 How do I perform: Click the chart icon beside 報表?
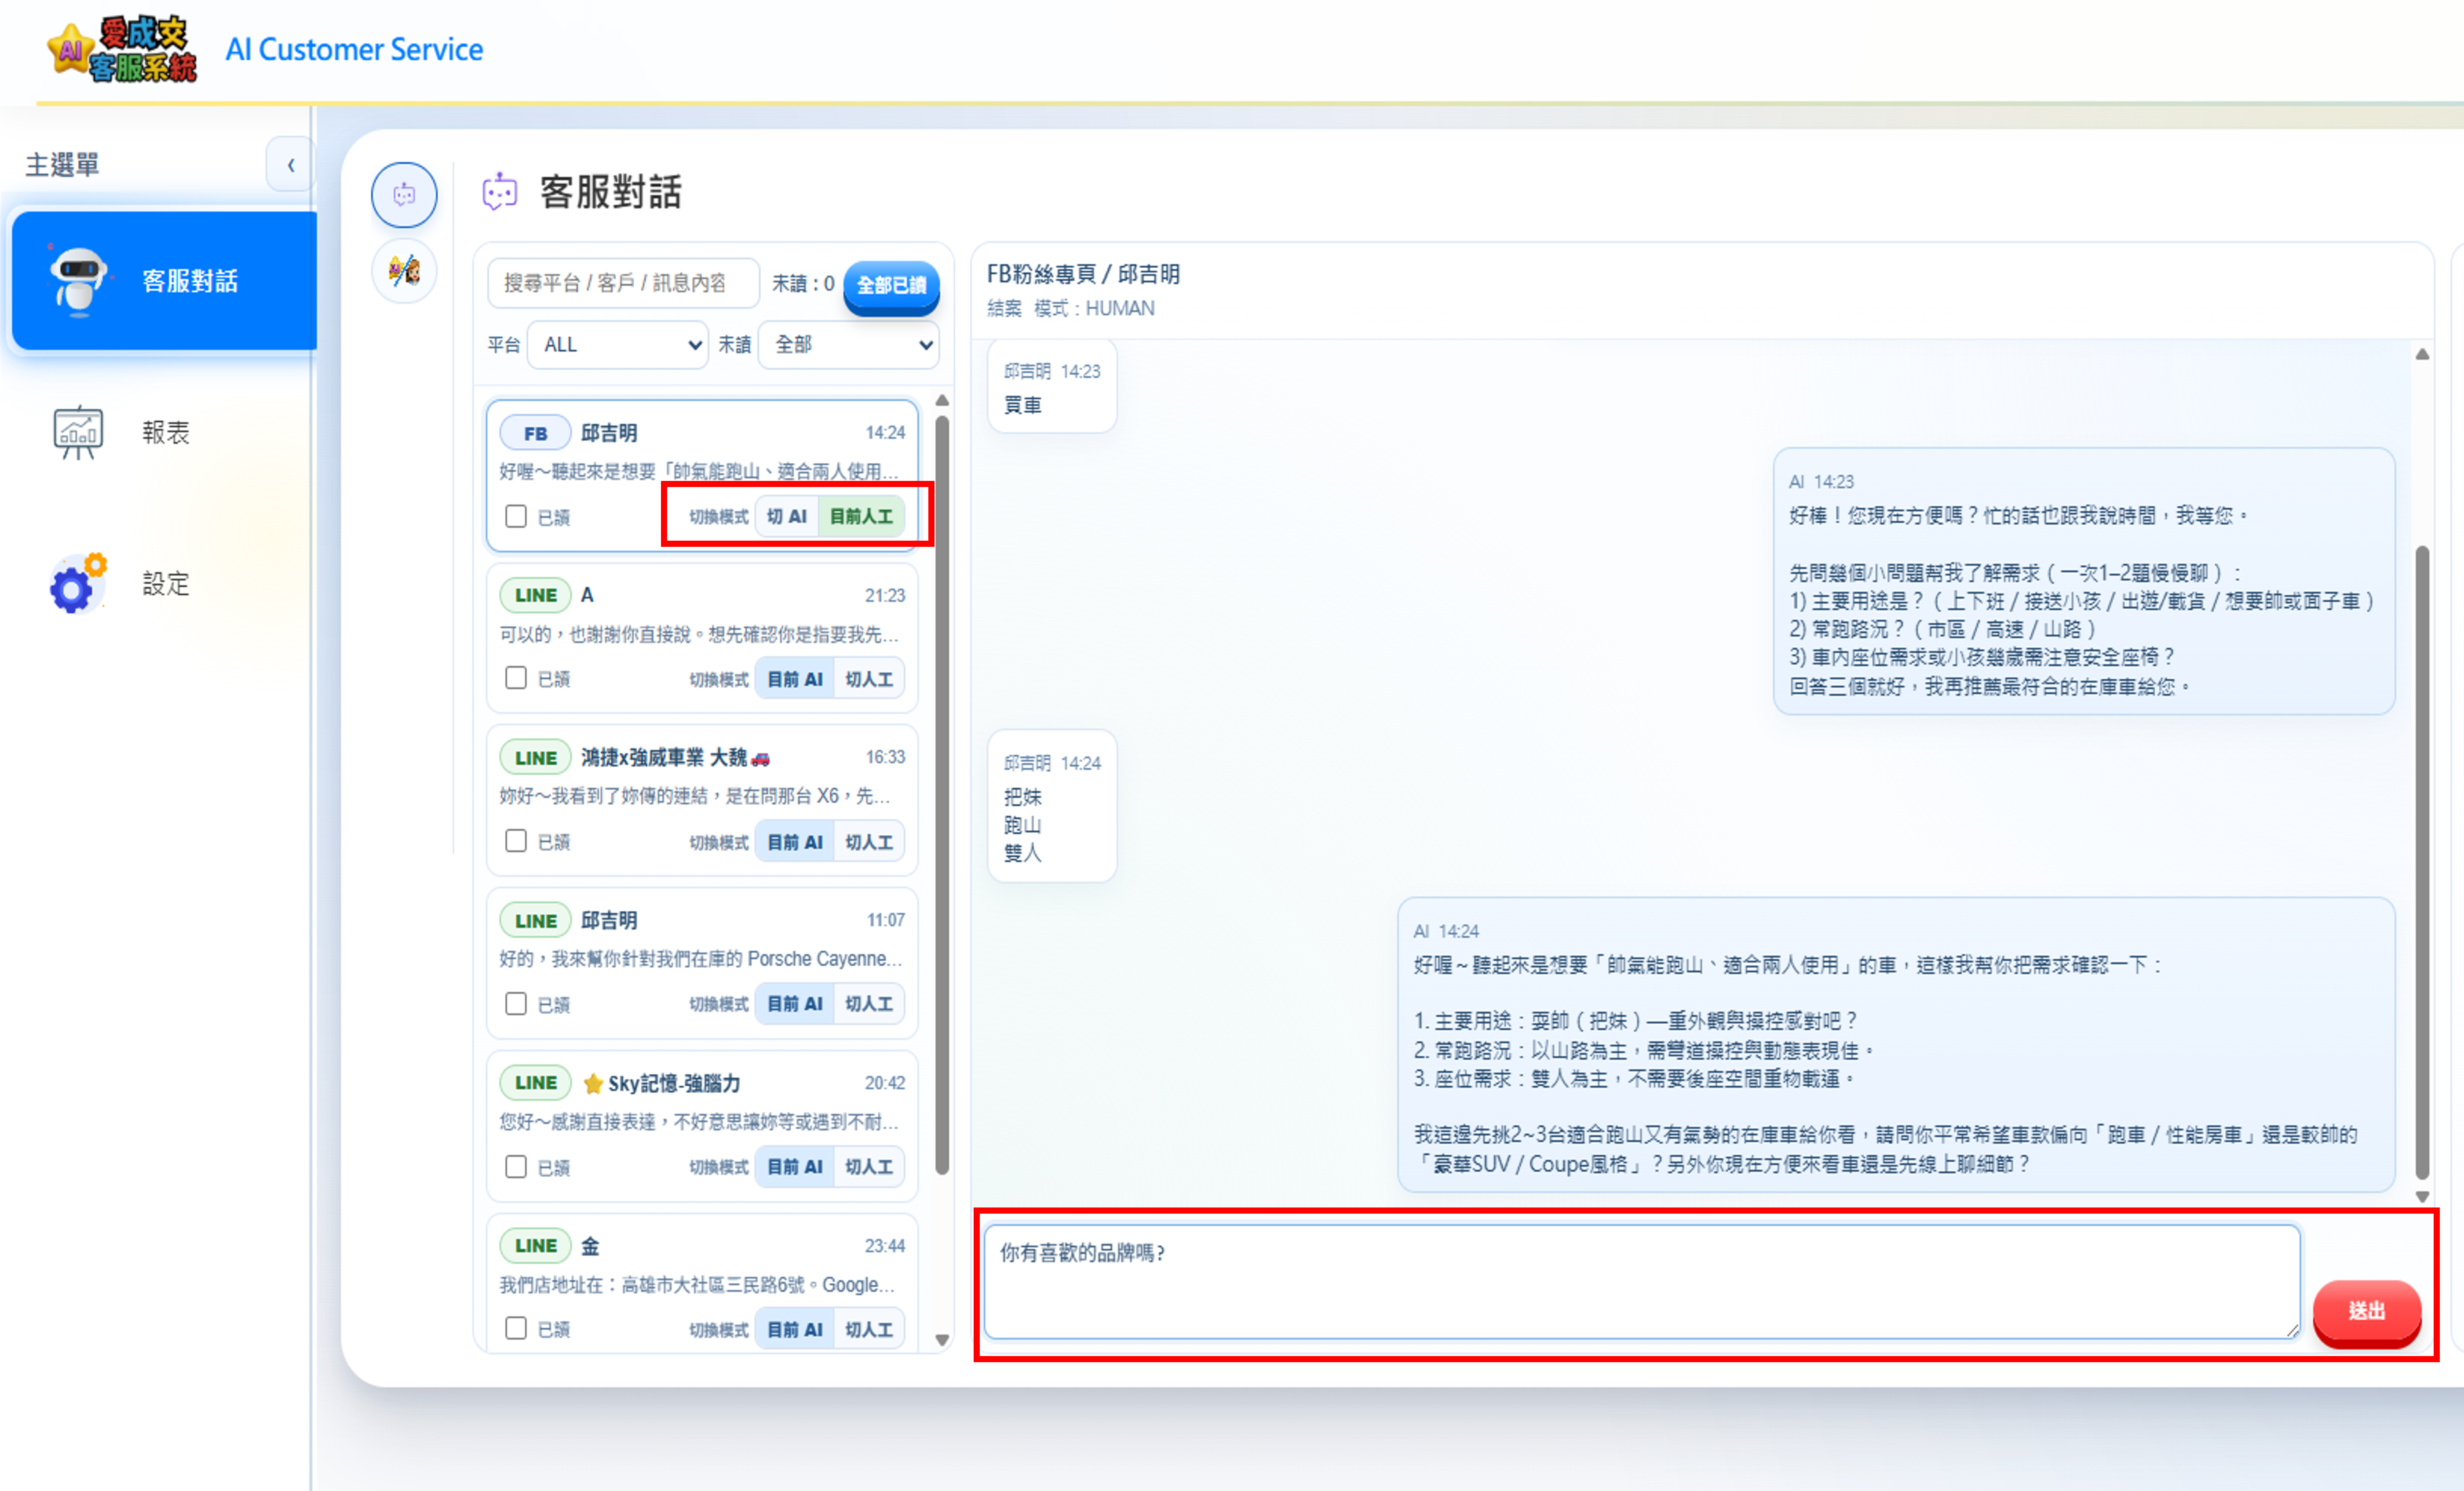coord(78,433)
